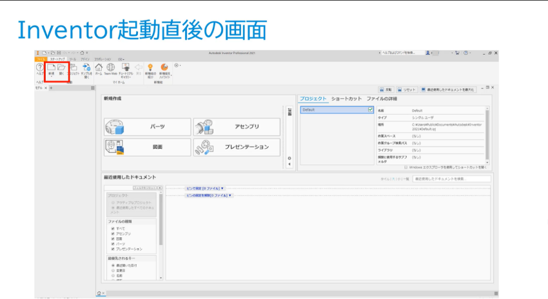Open the サンプルを開く icon
548x299 pixels.
click(x=86, y=68)
